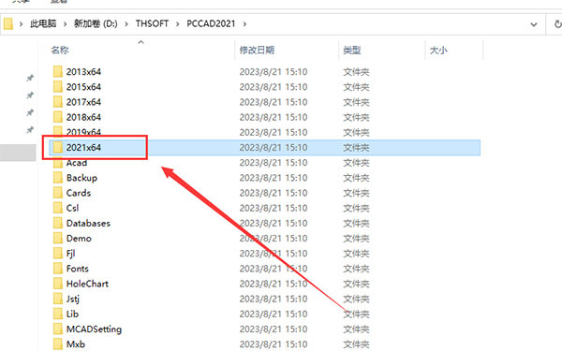Select the HoleChart folder name
The height and width of the screenshot is (351, 562).
pyautogui.click(x=87, y=284)
